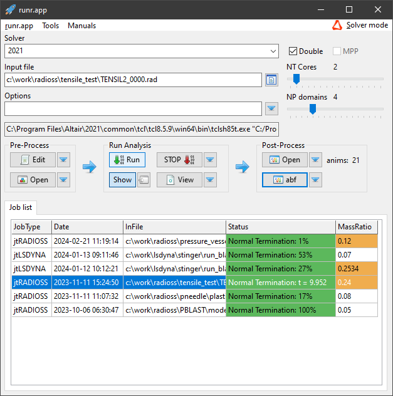Select the Job list tab
The height and width of the screenshot is (396, 393).
pyautogui.click(x=21, y=207)
